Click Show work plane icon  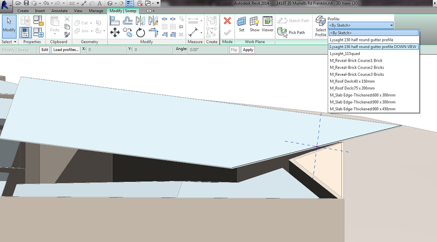point(254,24)
